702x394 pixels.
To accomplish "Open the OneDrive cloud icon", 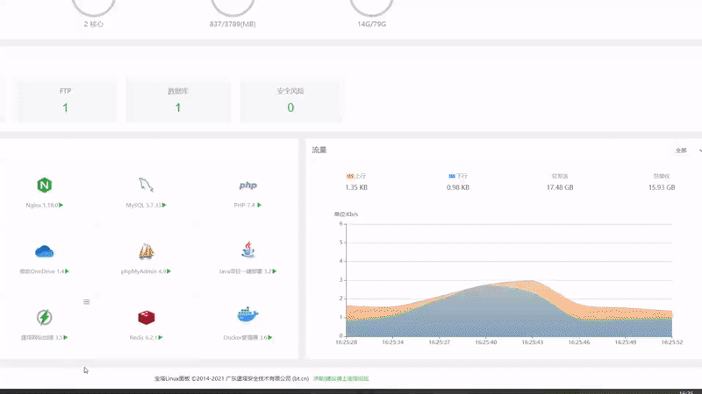I will pos(45,251).
